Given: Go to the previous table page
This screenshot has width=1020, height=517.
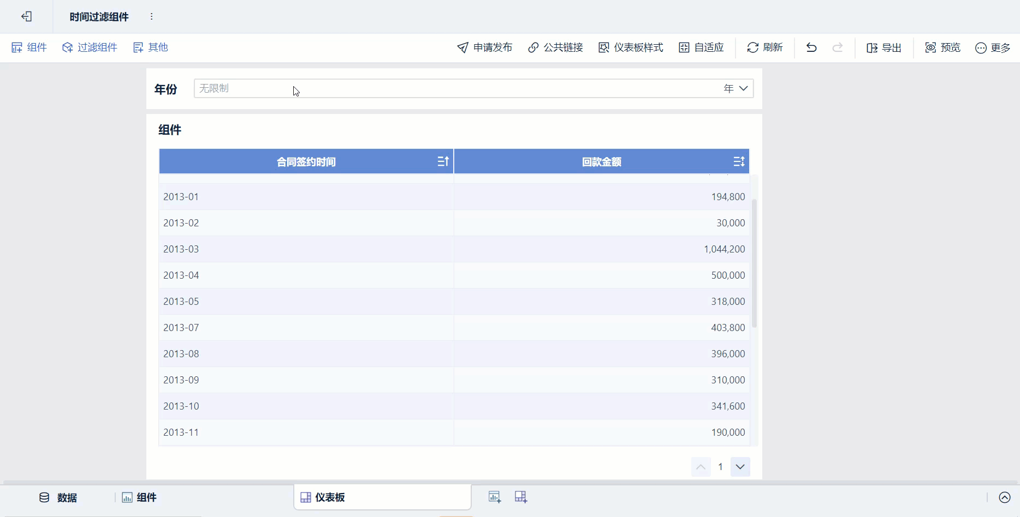Looking at the screenshot, I should (x=701, y=467).
